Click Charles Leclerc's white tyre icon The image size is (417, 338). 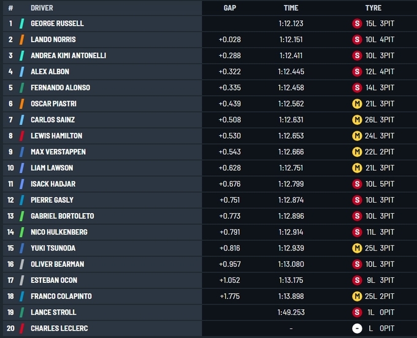[357, 328]
